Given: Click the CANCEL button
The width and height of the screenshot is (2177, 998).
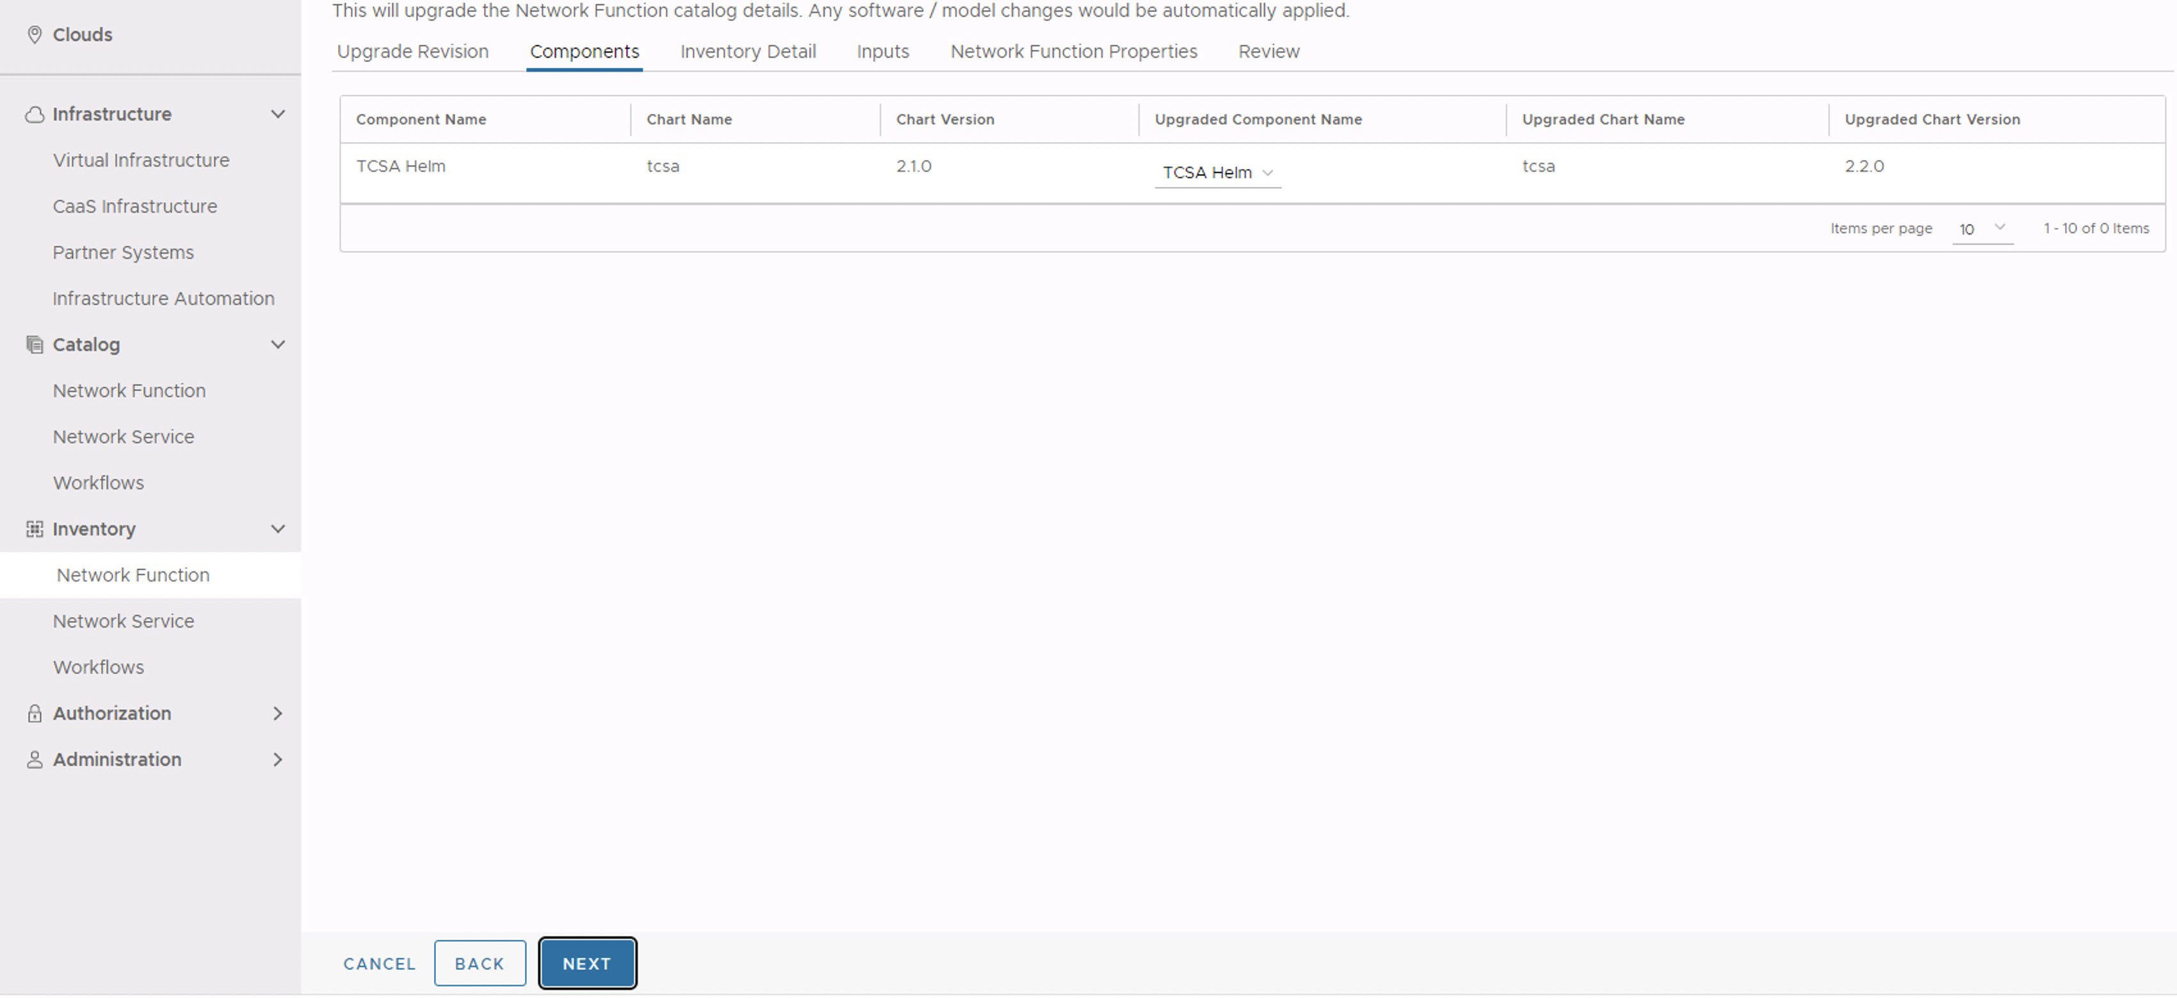Looking at the screenshot, I should click(380, 964).
